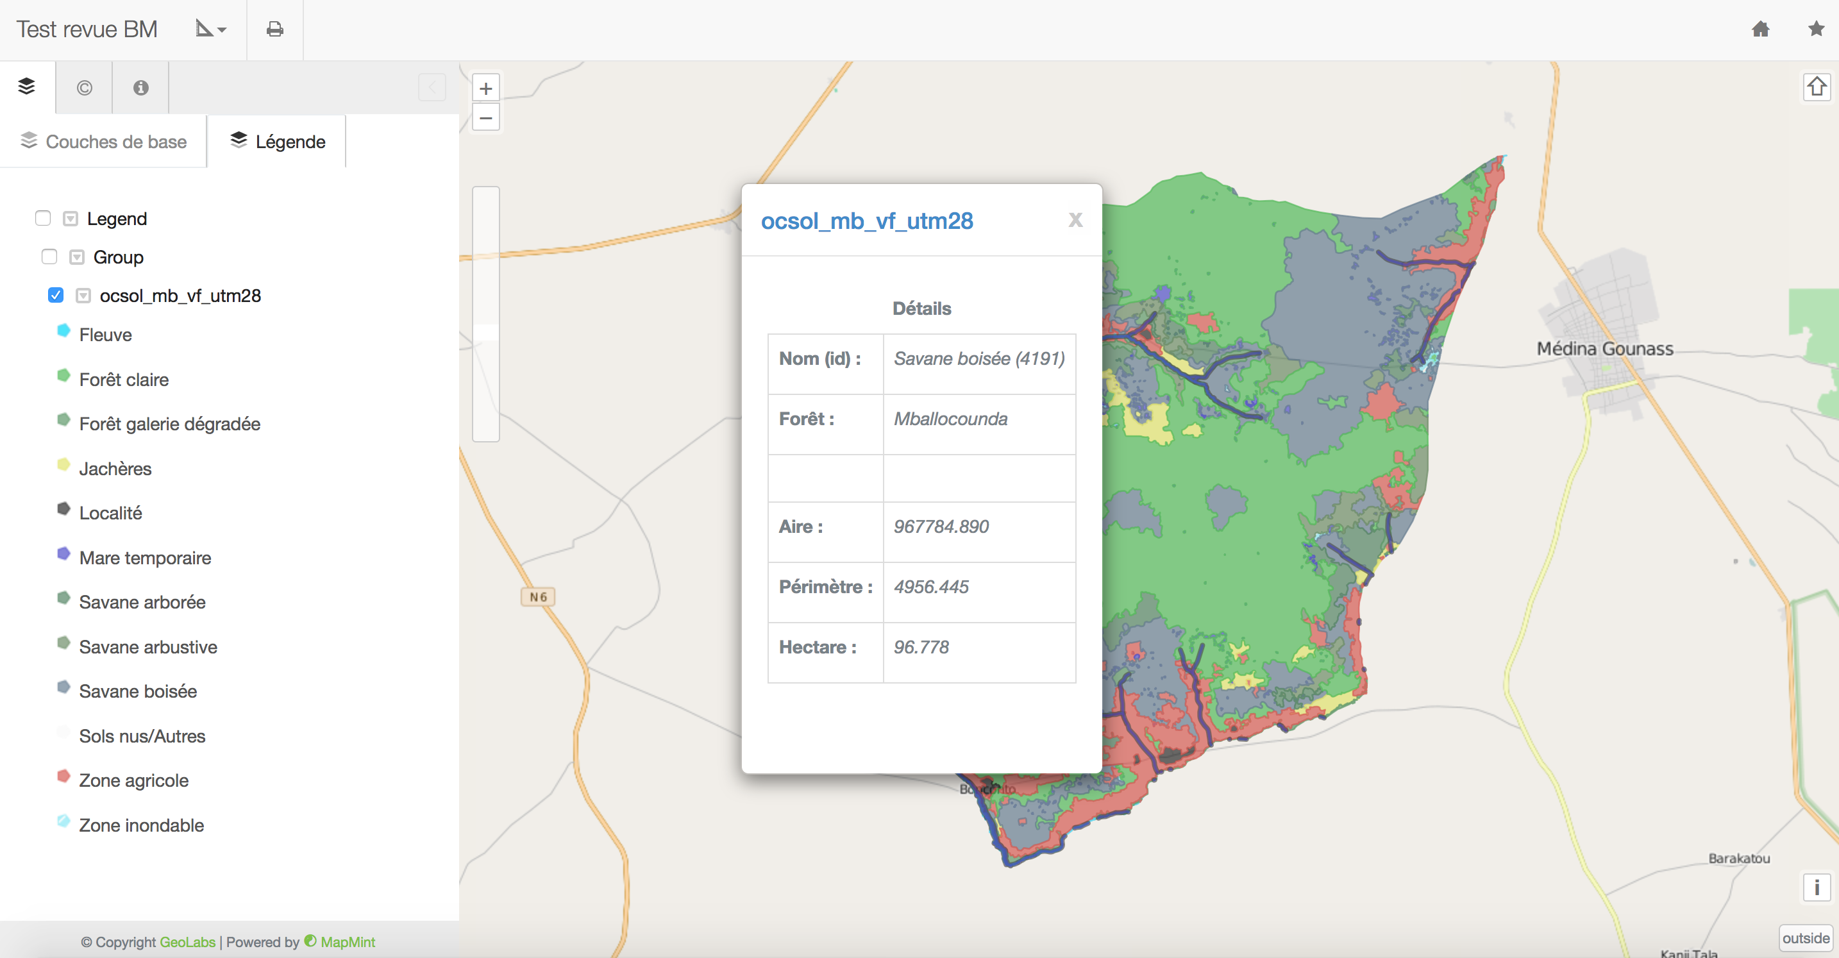Click the Zone agricole red color swatch
The image size is (1839, 958).
63,777
